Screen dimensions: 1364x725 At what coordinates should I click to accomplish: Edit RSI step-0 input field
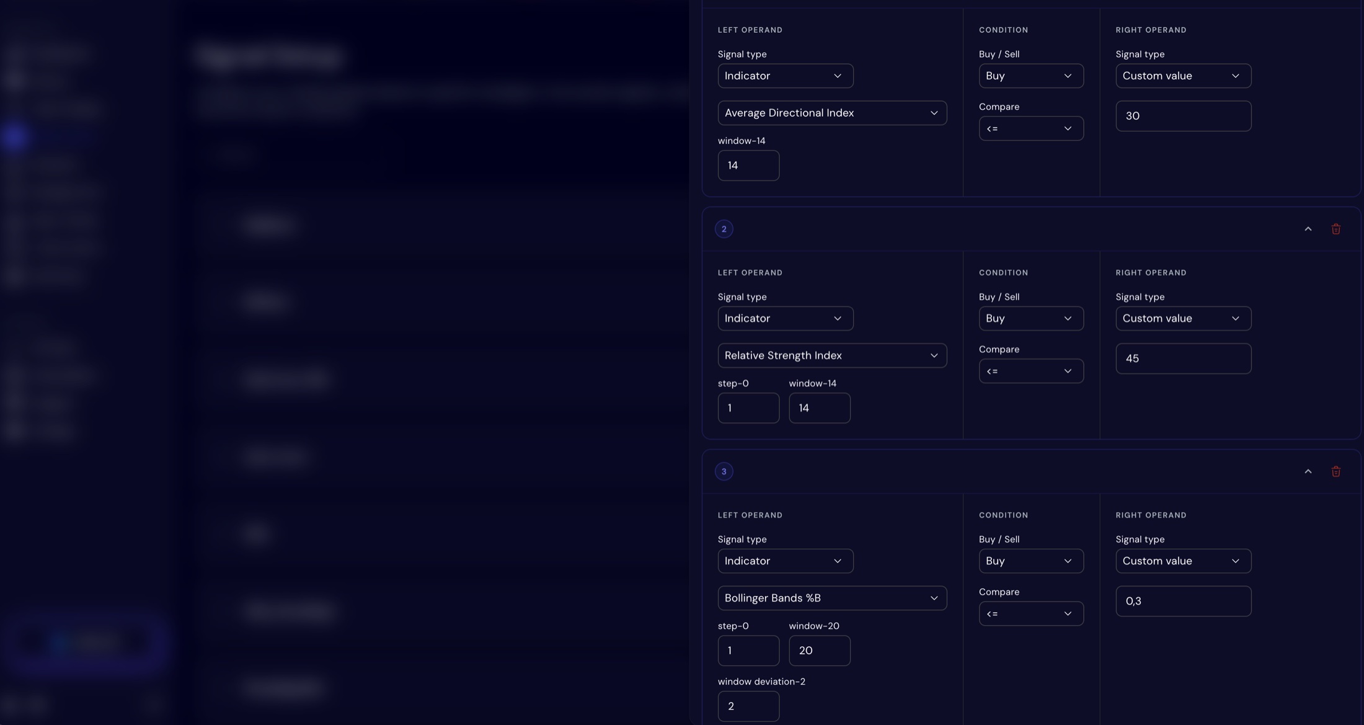748,408
